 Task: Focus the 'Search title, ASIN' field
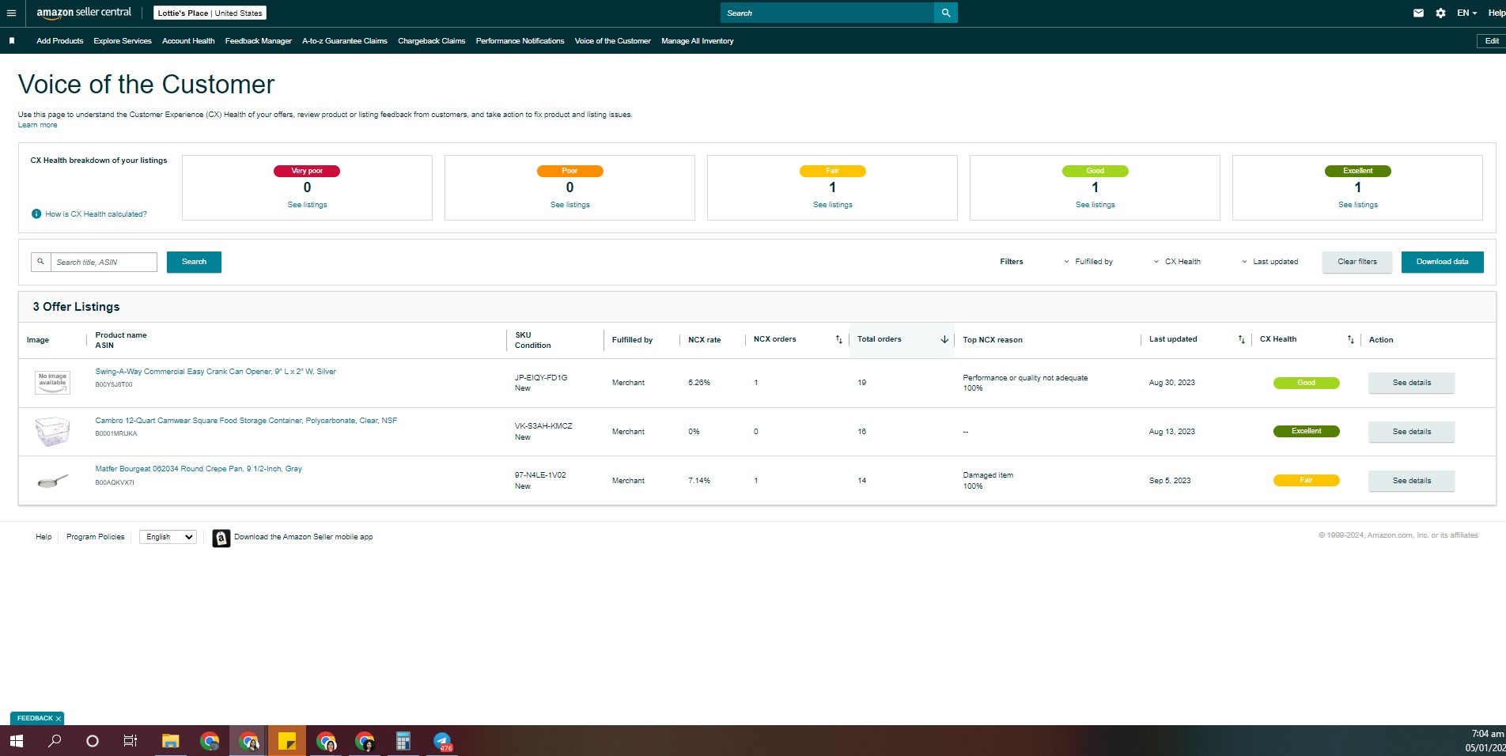click(104, 262)
